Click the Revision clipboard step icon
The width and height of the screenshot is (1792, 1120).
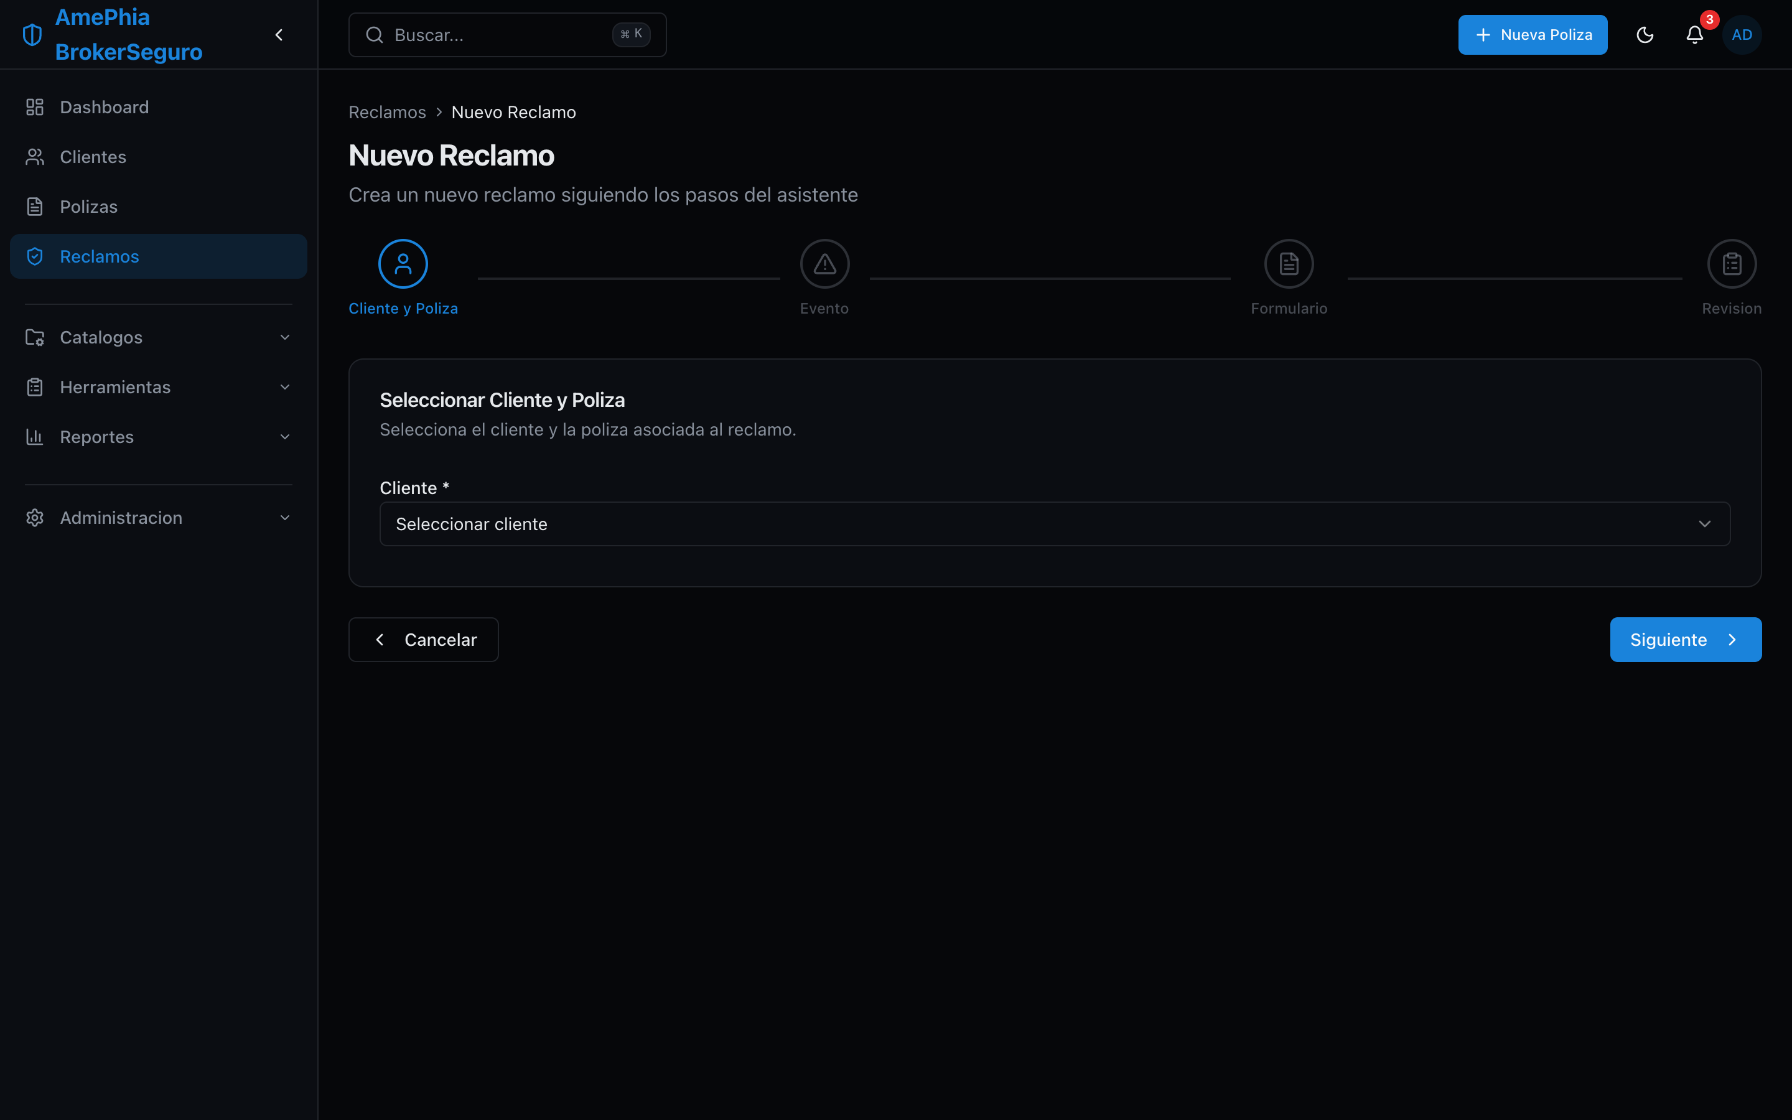[1731, 264]
